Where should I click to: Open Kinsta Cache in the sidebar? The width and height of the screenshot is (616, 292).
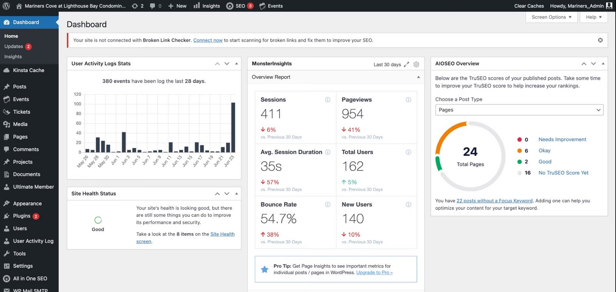click(x=28, y=70)
